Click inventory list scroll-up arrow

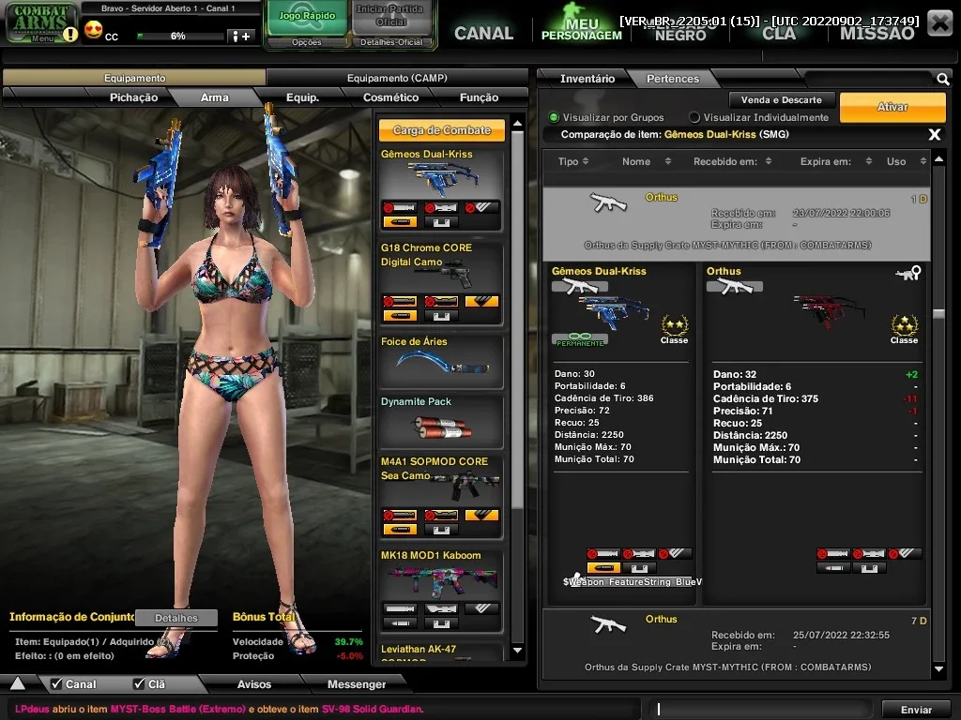click(x=938, y=159)
